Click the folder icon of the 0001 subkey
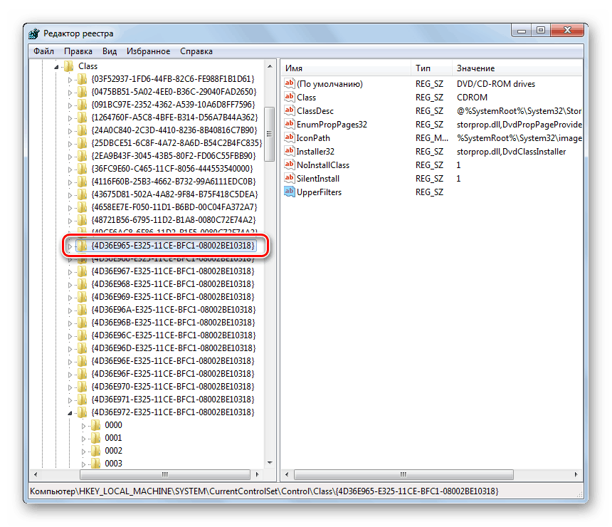 (95, 438)
